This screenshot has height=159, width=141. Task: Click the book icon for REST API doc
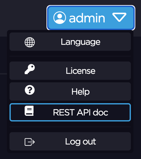point(29,111)
